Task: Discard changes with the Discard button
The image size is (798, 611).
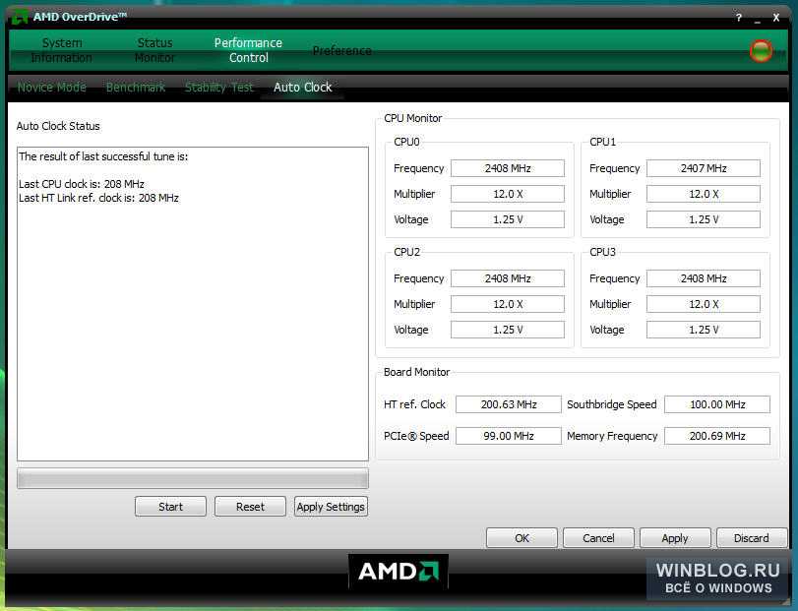Action: point(752,538)
